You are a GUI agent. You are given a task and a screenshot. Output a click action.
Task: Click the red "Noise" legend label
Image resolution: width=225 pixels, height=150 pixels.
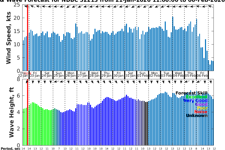201,112
